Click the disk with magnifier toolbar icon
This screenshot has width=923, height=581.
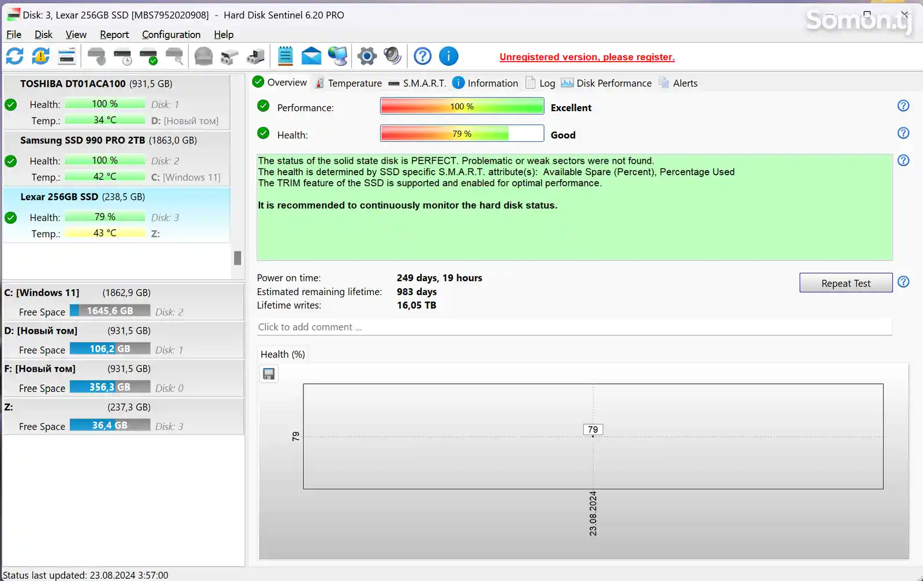[x=174, y=56]
